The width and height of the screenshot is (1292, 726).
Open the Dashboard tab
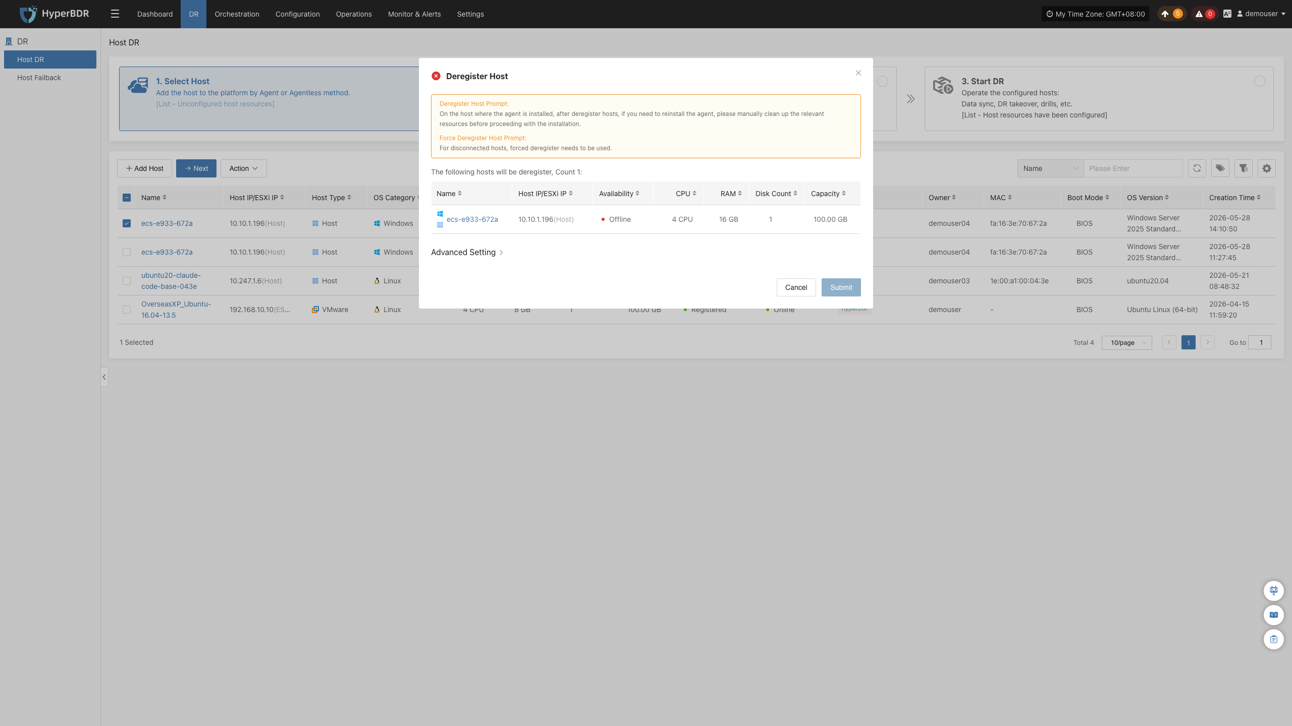(155, 14)
